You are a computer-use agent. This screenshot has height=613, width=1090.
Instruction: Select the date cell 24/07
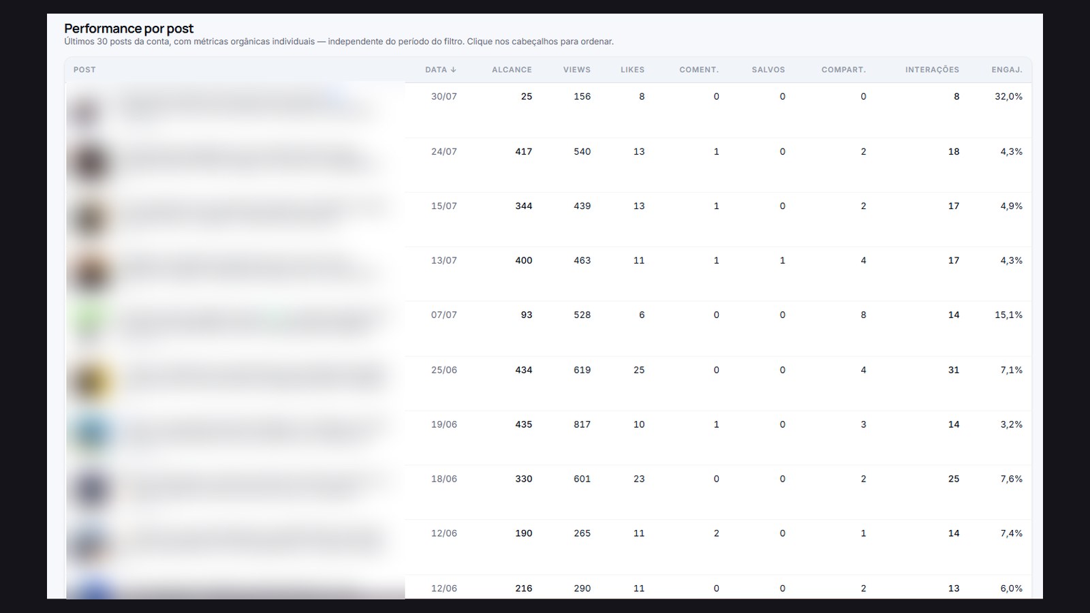tap(444, 151)
